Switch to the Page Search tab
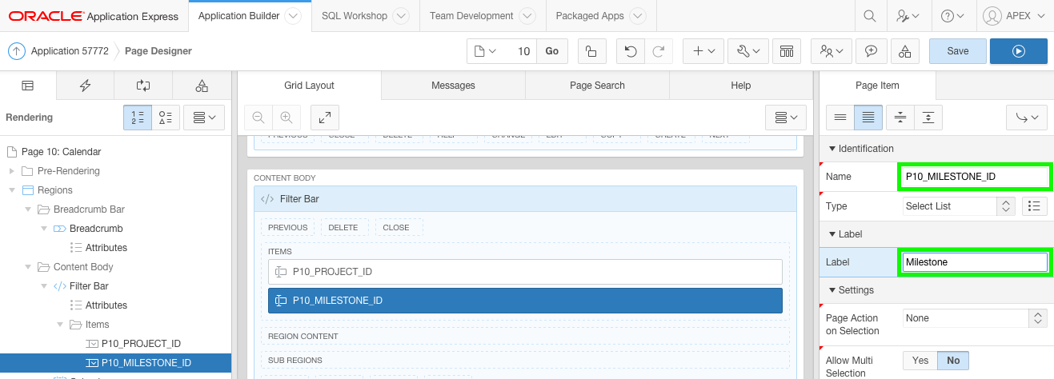This screenshot has width=1054, height=379. [x=597, y=86]
